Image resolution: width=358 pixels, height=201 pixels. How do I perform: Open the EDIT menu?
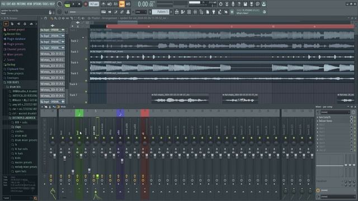(x=8, y=4)
